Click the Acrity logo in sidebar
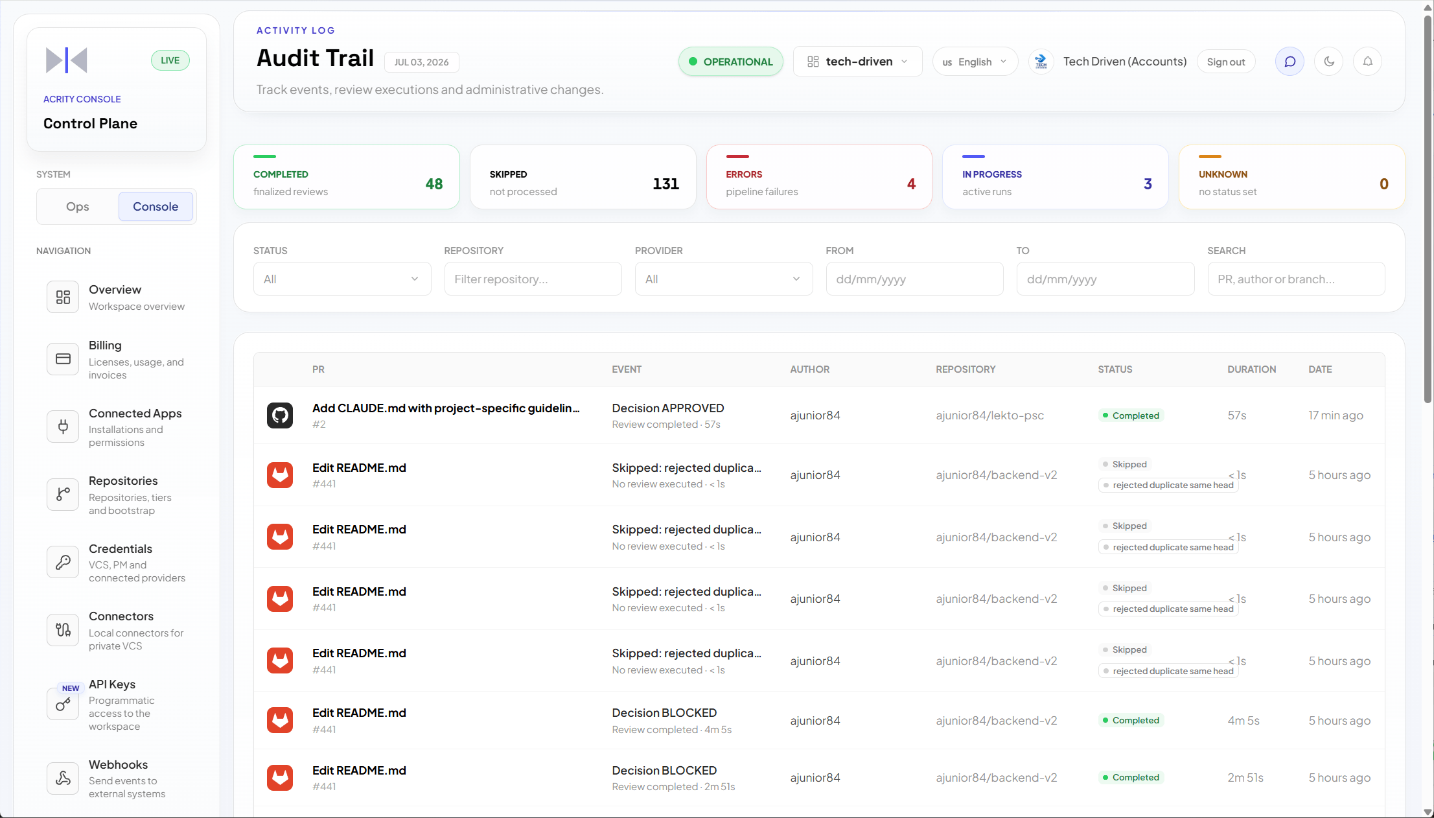The width and height of the screenshot is (1434, 818). coord(66,60)
